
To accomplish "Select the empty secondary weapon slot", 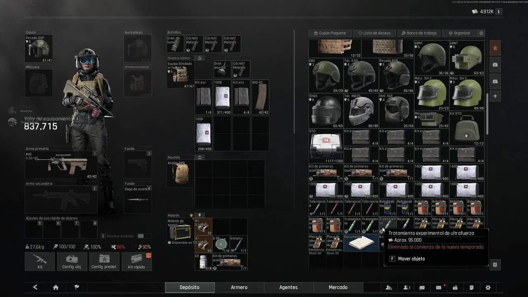I will [x=61, y=200].
